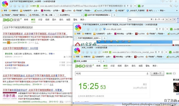
Task: Expand the address dropdown in main 北京不孕不育 window
Action: (135, 6)
